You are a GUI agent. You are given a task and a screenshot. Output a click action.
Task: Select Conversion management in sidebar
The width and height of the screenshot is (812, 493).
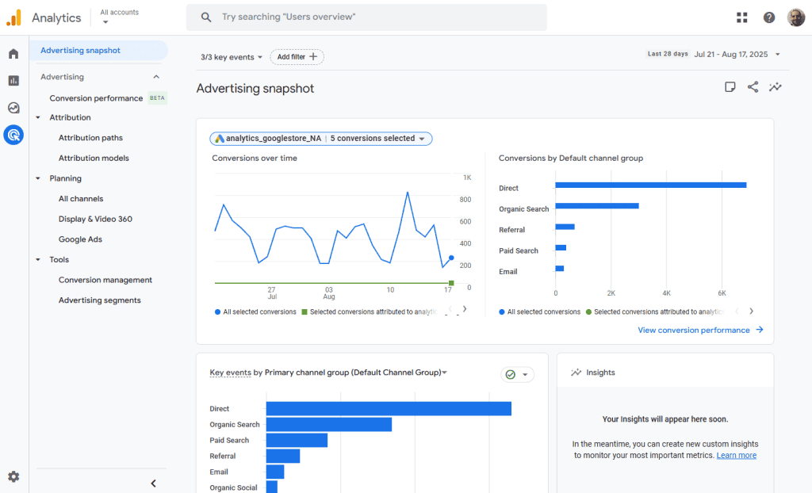pos(105,280)
